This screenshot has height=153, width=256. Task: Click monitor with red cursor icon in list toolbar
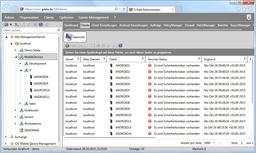point(120,46)
